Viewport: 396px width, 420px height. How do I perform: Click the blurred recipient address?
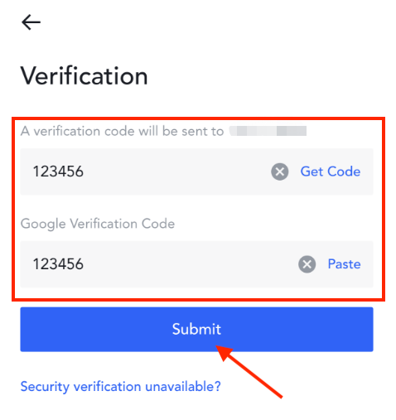(268, 131)
